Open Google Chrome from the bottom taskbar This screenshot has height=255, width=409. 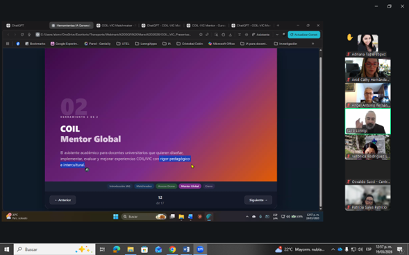[172, 249]
